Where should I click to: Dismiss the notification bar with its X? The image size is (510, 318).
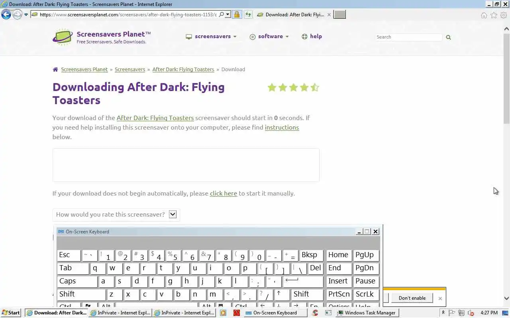440,299
